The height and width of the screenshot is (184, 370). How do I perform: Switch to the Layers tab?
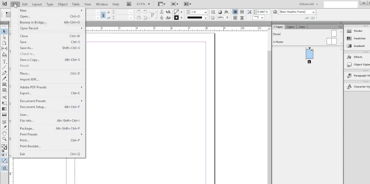tap(290, 27)
